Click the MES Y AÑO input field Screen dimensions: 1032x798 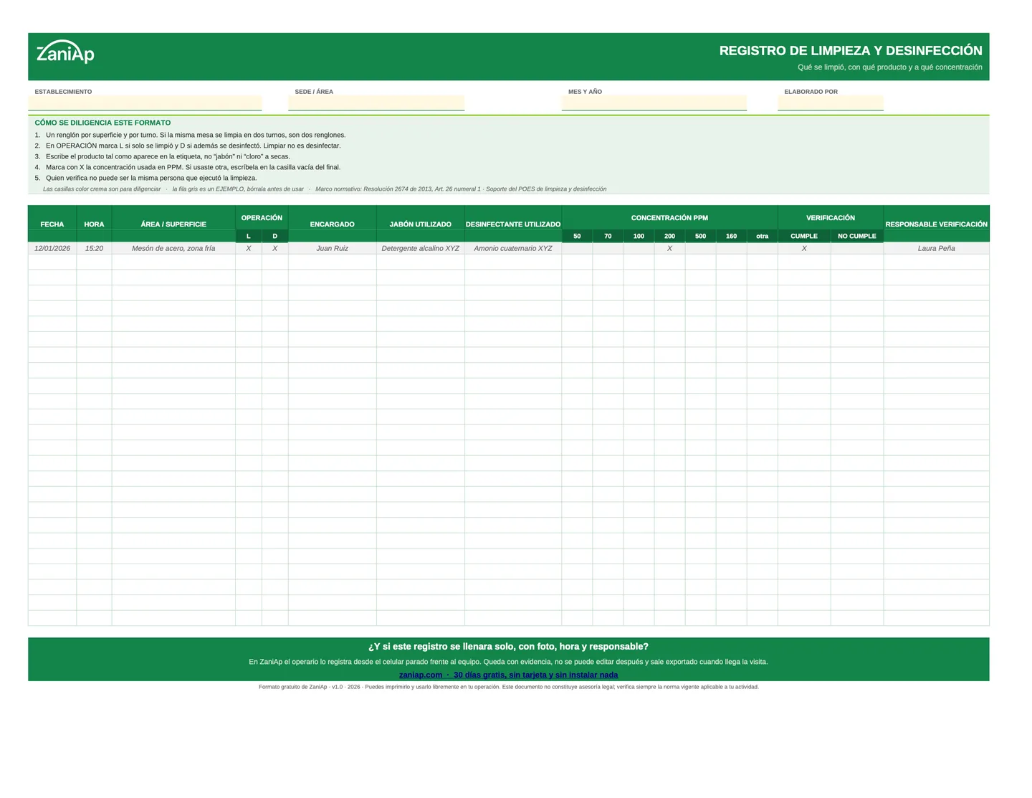coord(654,103)
